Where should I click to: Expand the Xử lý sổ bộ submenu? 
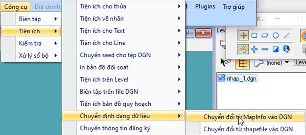coord(31,56)
